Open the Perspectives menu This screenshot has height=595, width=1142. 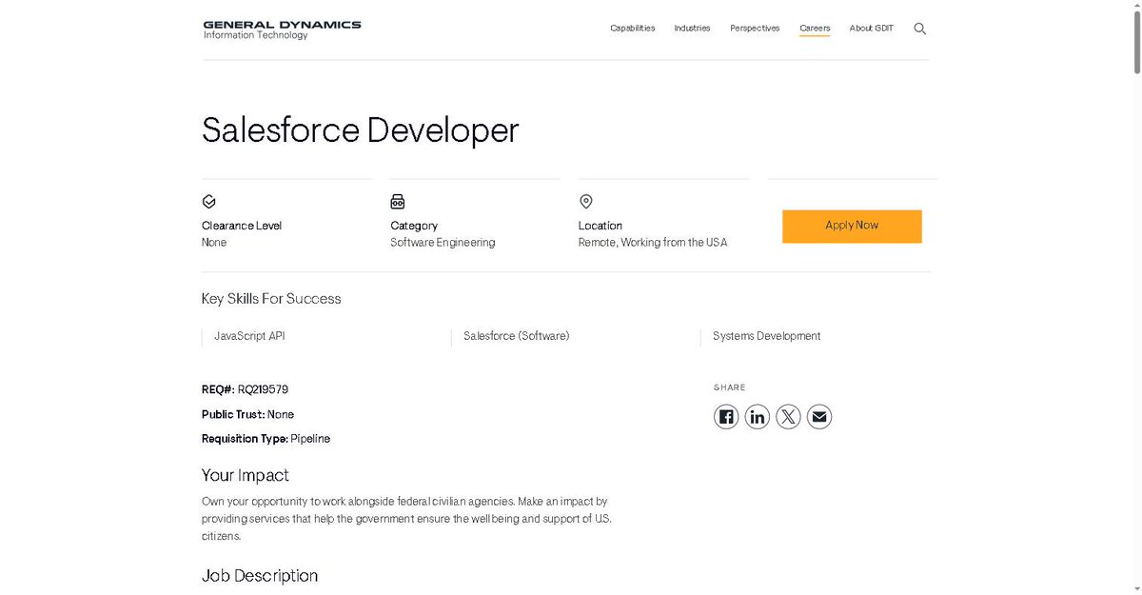click(755, 29)
